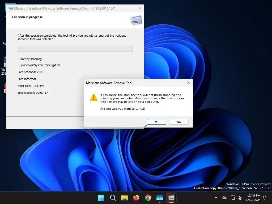Viewport: 272px width, 204px height.
Task: Click the computer scan icon in the header
Action: (136, 20)
